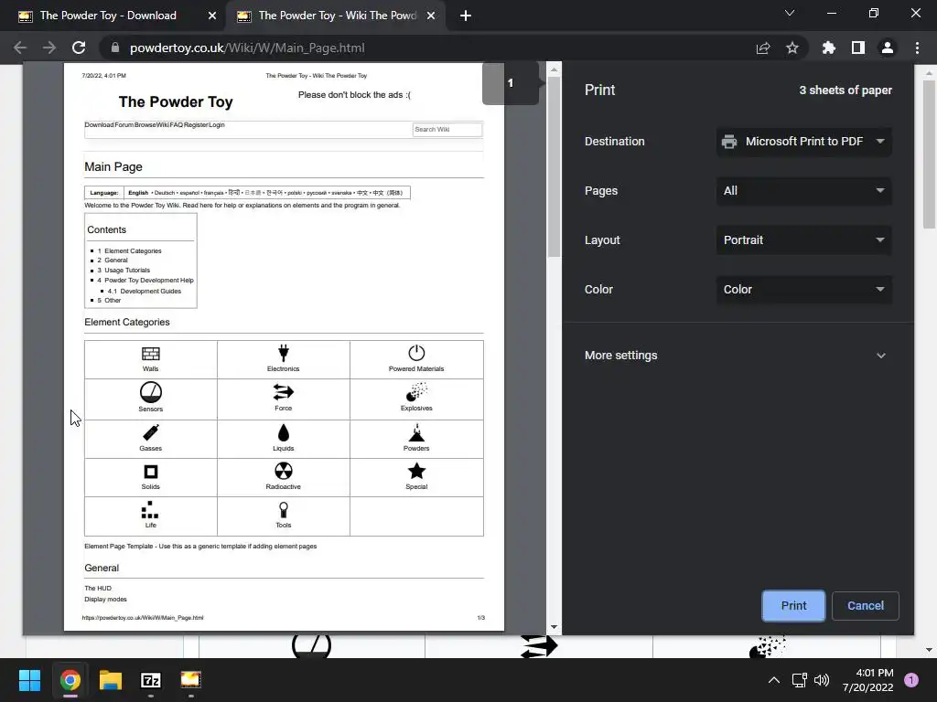
Task: Open the Chrome extensions puzzle icon
Action: coord(829,48)
